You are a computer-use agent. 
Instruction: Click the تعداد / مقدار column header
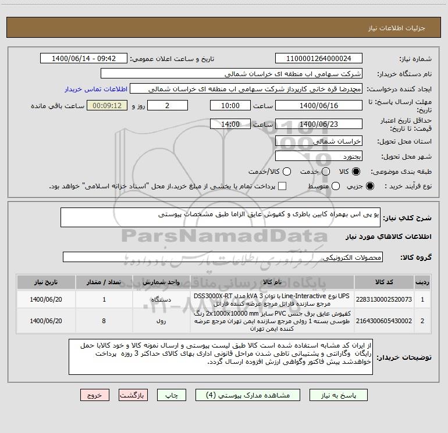[104, 282]
